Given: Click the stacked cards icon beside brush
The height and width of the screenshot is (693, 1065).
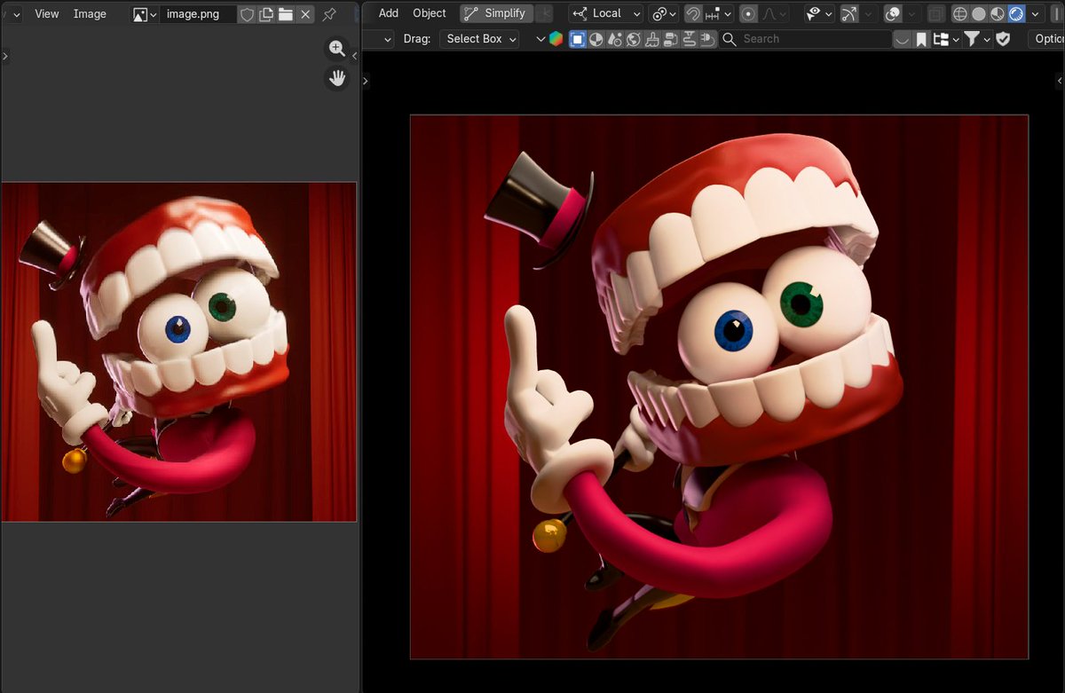Looking at the screenshot, I should click(671, 39).
